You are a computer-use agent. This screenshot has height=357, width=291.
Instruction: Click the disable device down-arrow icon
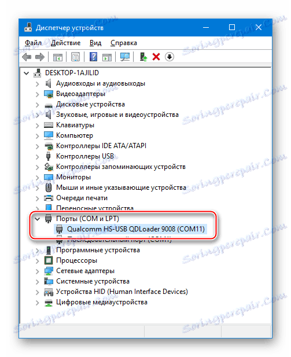(170, 57)
